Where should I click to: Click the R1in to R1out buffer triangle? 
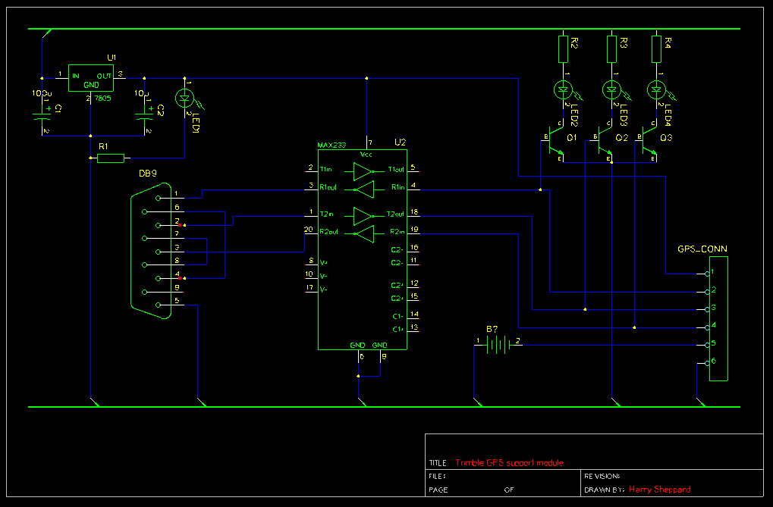pyautogui.click(x=364, y=189)
